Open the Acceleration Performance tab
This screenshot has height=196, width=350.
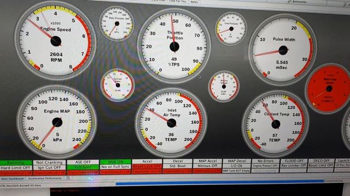(x=45, y=178)
